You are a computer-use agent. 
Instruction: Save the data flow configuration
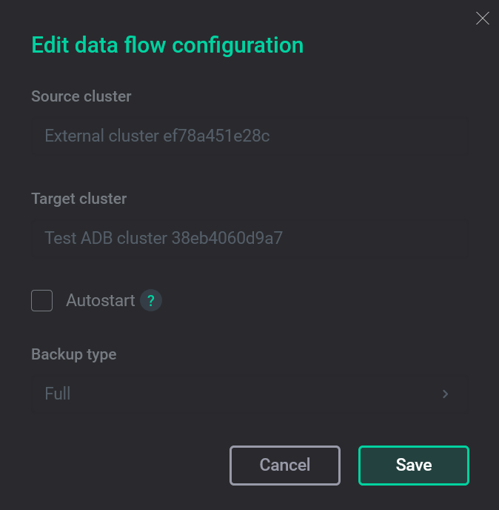point(413,465)
